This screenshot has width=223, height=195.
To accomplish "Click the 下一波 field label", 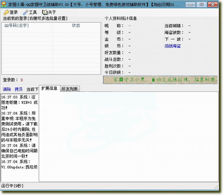I will 174,39.
